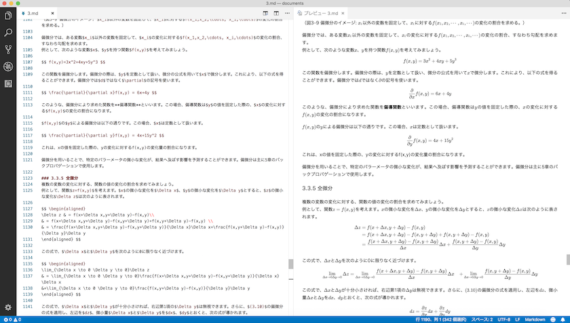Screen dimensions: 570x323
Task: Change language mode Markdown
Action: (x=535, y=320)
